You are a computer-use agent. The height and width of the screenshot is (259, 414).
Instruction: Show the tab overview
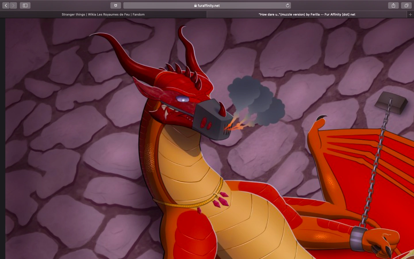(x=406, y=5)
